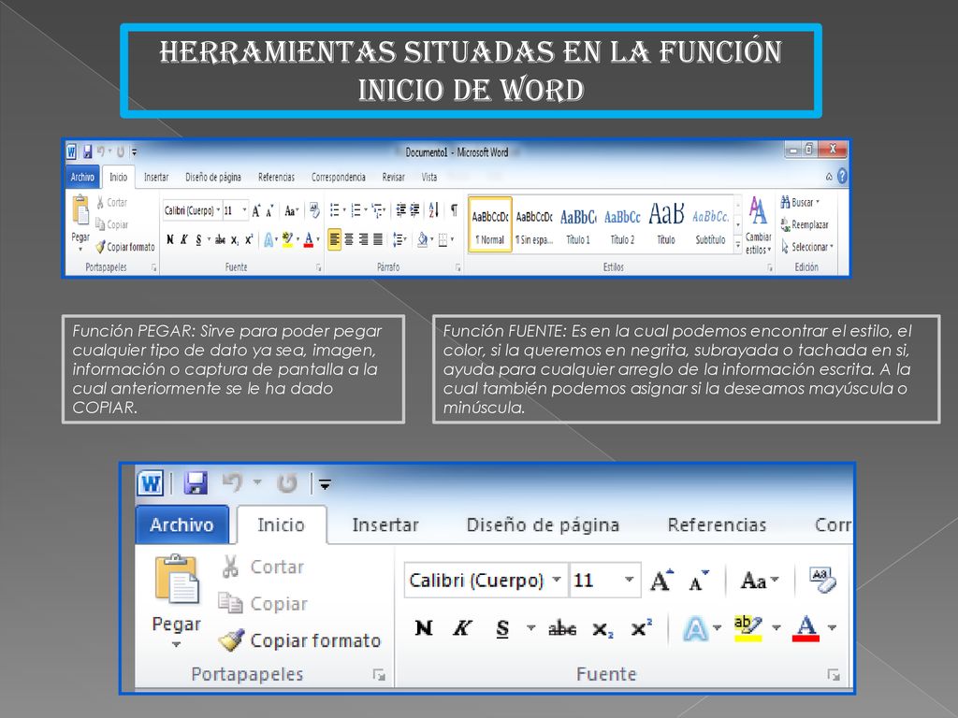This screenshot has height=718, width=958.
Task: Open highlight color arrow in the enlarged ribbon
Action: pyautogui.click(x=776, y=627)
